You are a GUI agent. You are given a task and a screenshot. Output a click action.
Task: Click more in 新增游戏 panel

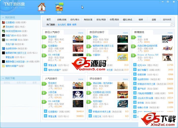(170, 33)
